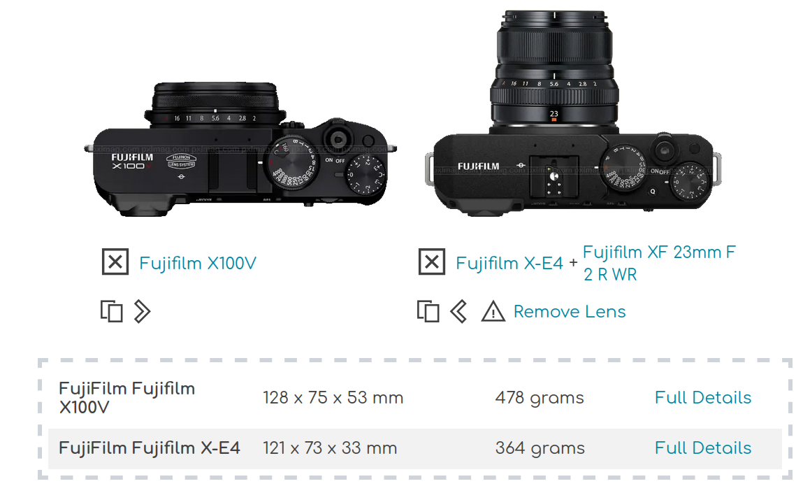803x486 pixels.
Task: Click the 128 x 75 x 53 mm dimensions
Action: (333, 398)
